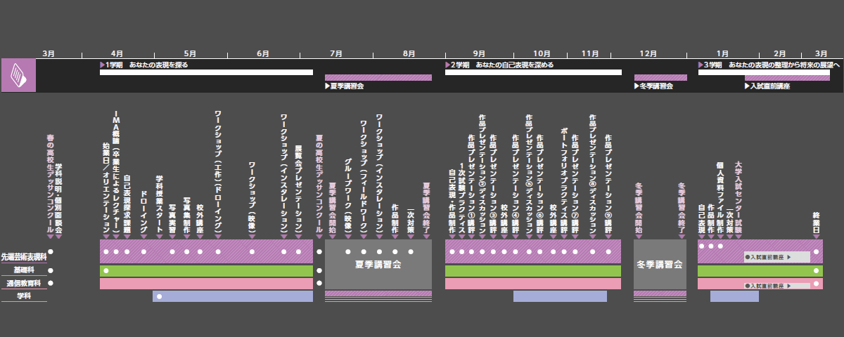Select the 5月 month label
Image resolution: width=844 pixels, height=337 pixels.
(190, 53)
